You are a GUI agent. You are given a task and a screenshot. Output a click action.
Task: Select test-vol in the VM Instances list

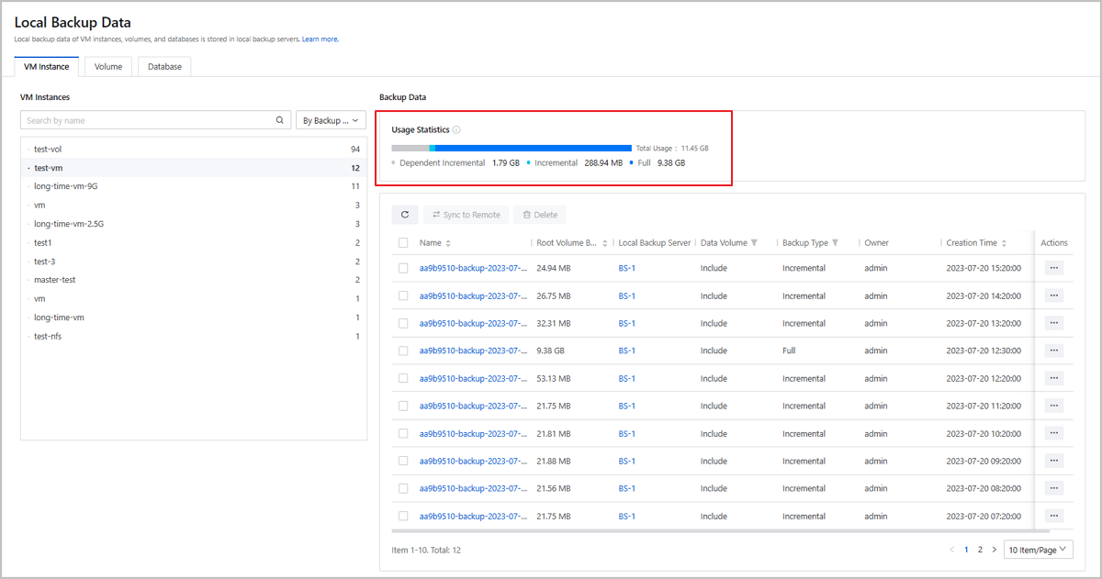48,149
